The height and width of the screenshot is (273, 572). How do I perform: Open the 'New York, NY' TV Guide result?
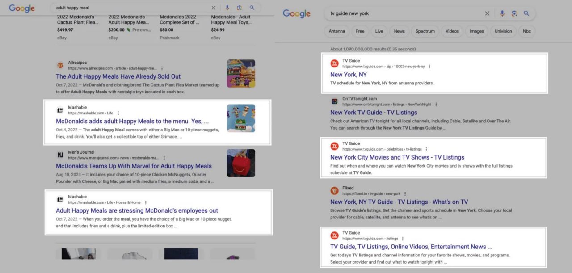coord(349,75)
